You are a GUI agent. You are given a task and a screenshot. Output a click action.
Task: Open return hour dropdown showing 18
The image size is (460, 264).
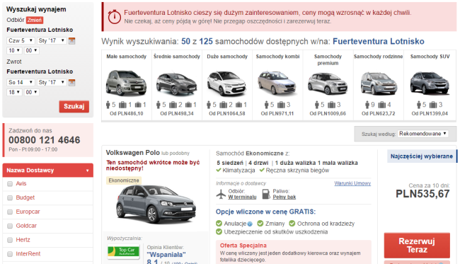(14, 92)
